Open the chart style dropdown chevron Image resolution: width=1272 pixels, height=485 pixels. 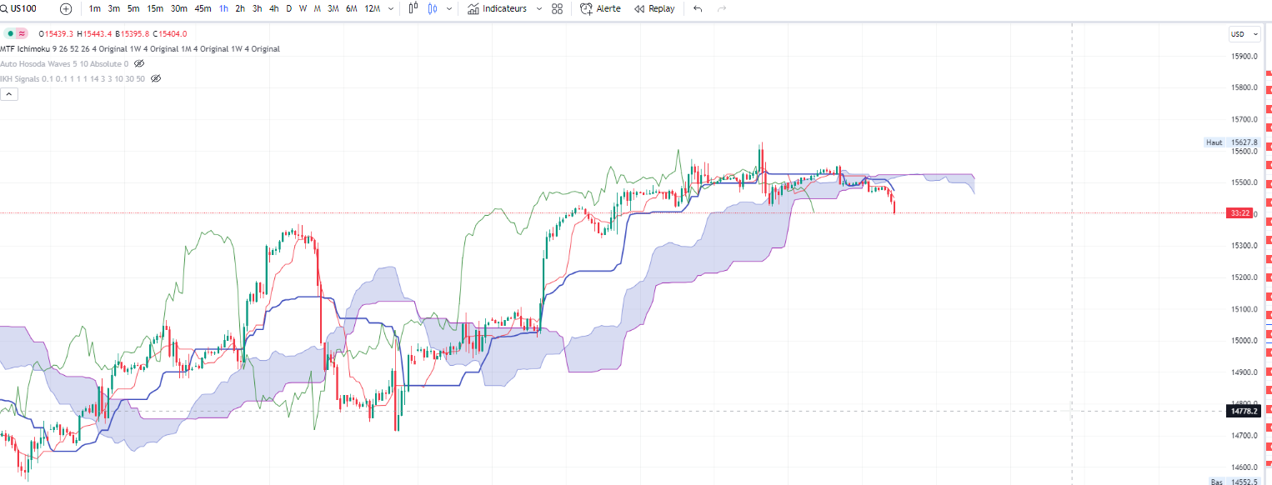(450, 8)
